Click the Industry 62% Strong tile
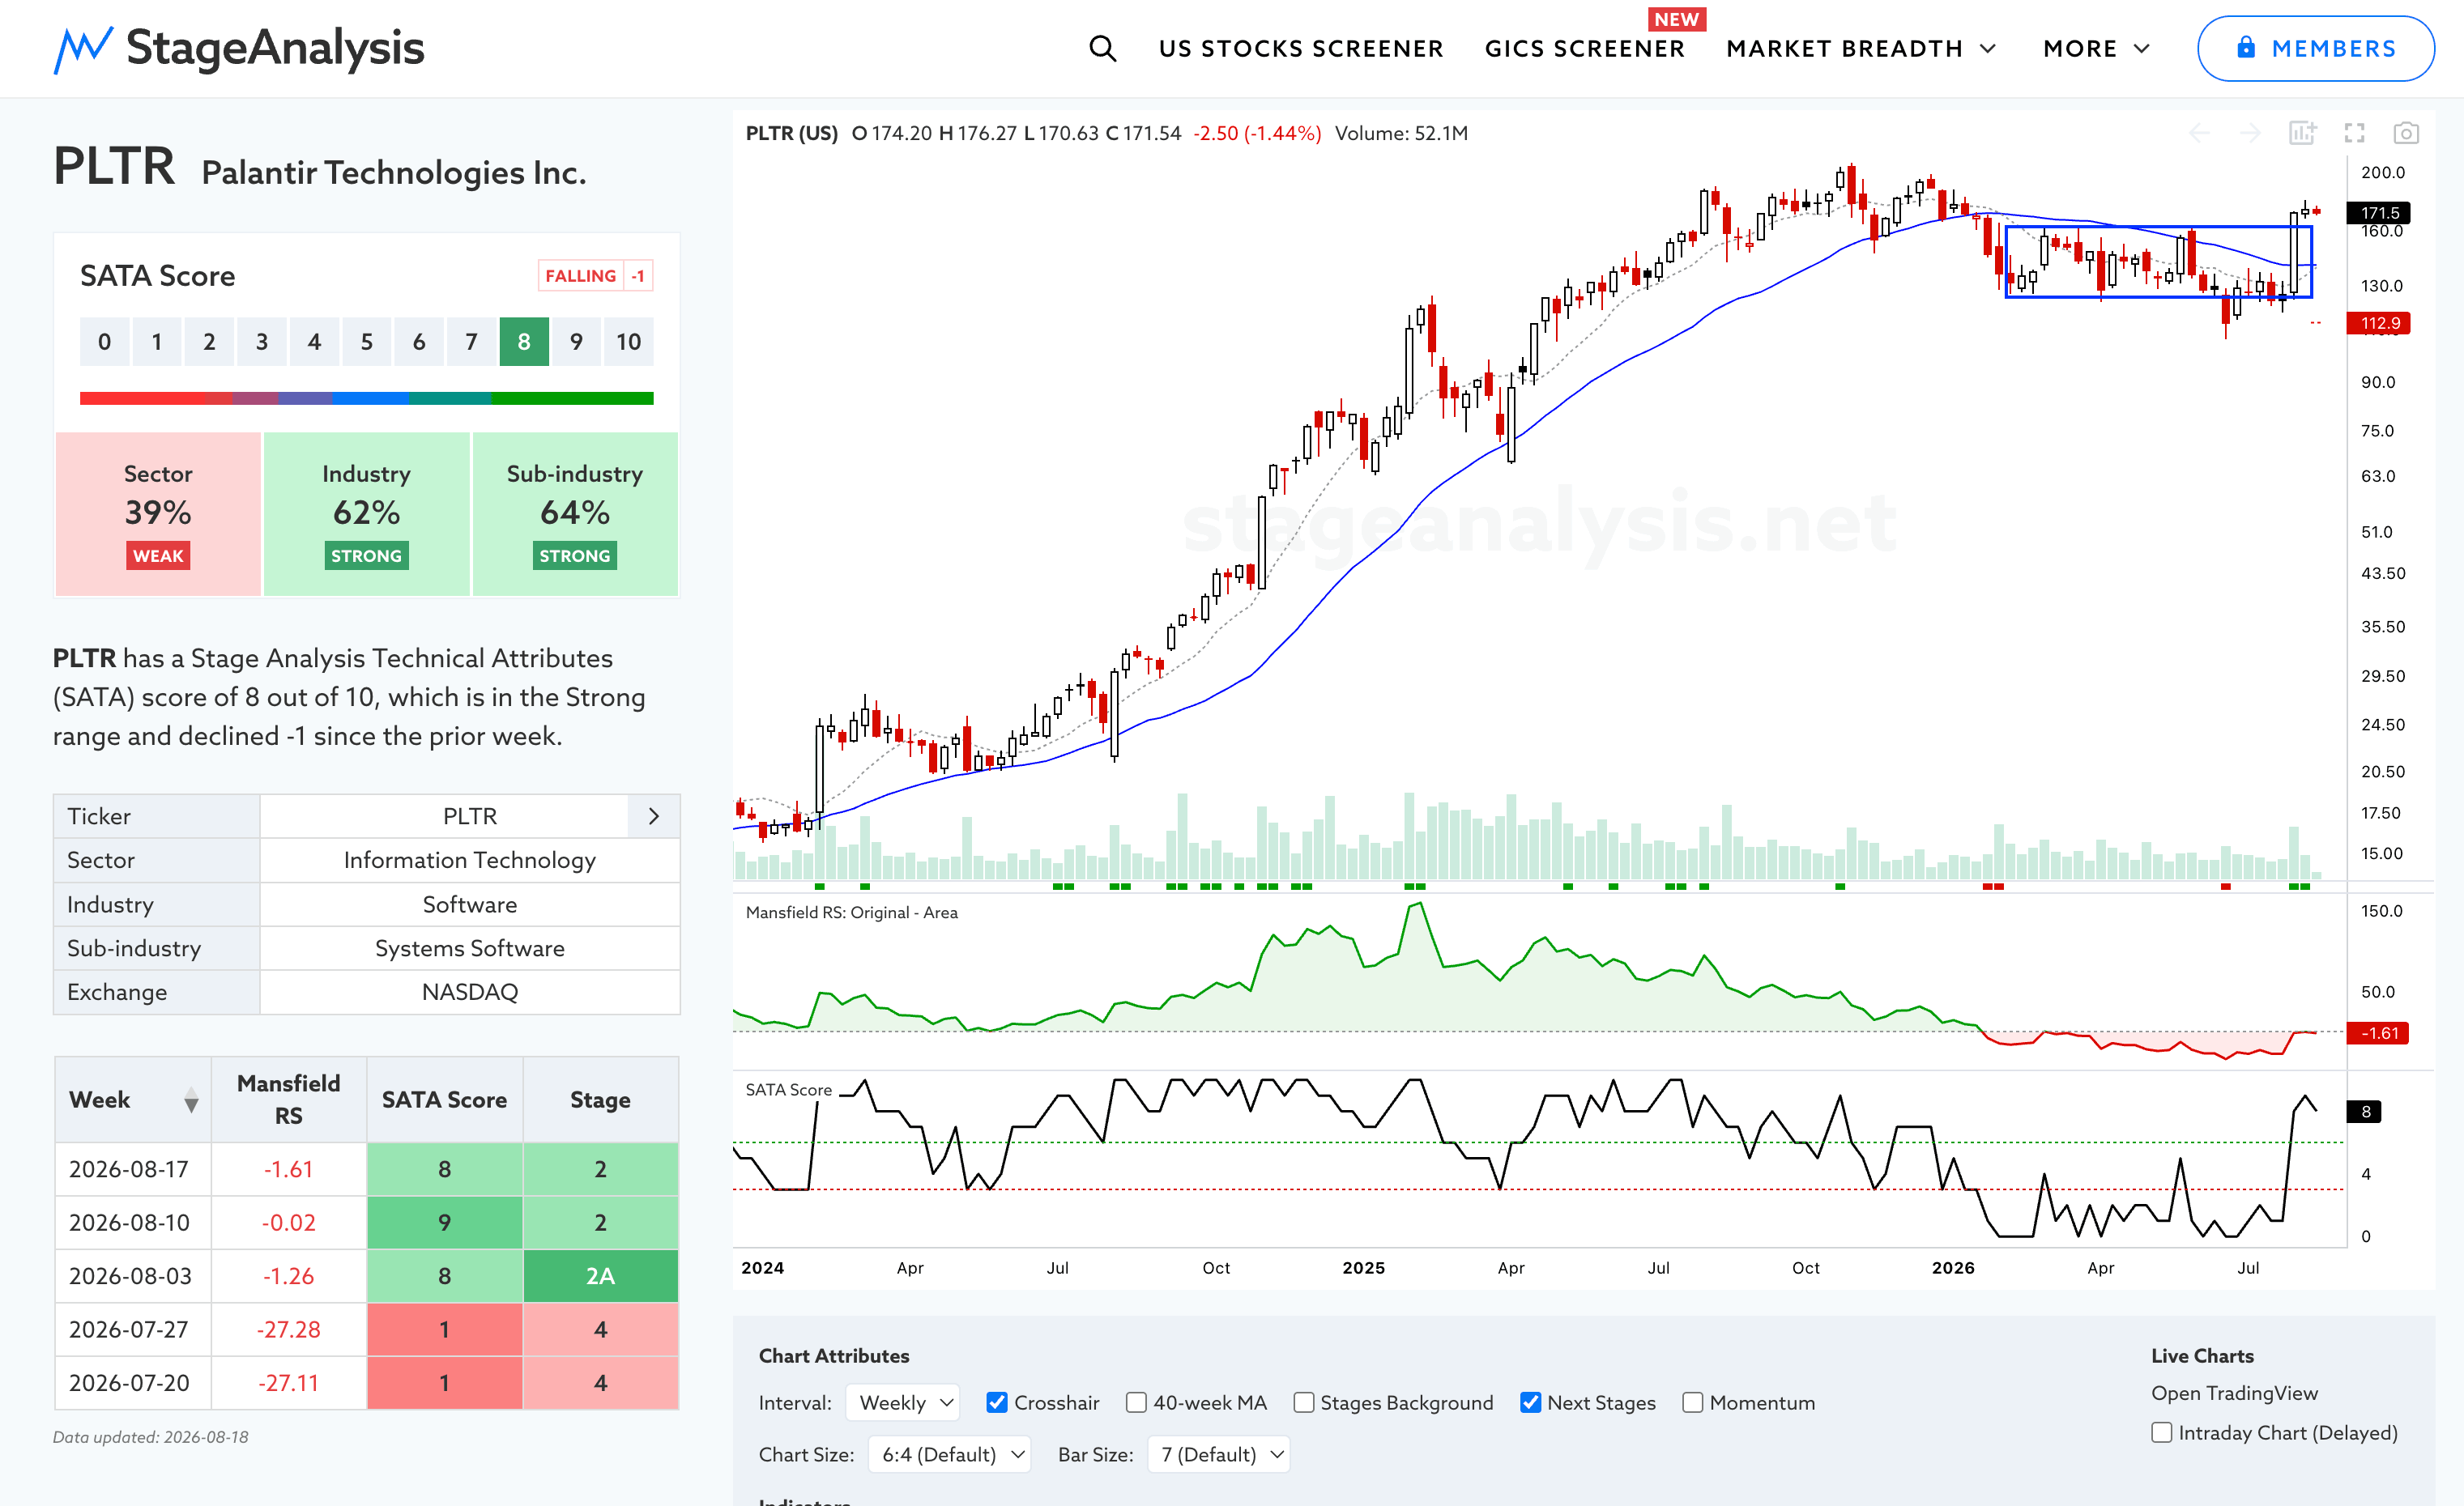 (366, 513)
